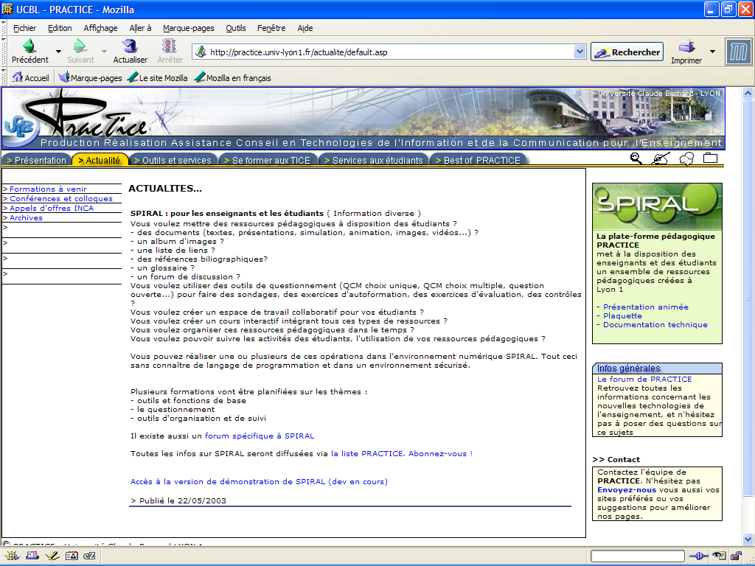This screenshot has width=755, height=566.
Task: Open Navigator from status bar component icon
Action: point(12,556)
